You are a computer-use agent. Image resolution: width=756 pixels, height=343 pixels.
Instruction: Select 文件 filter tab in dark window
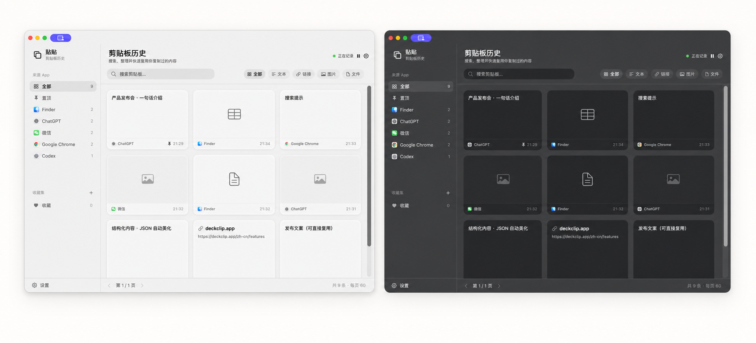pyautogui.click(x=712, y=74)
